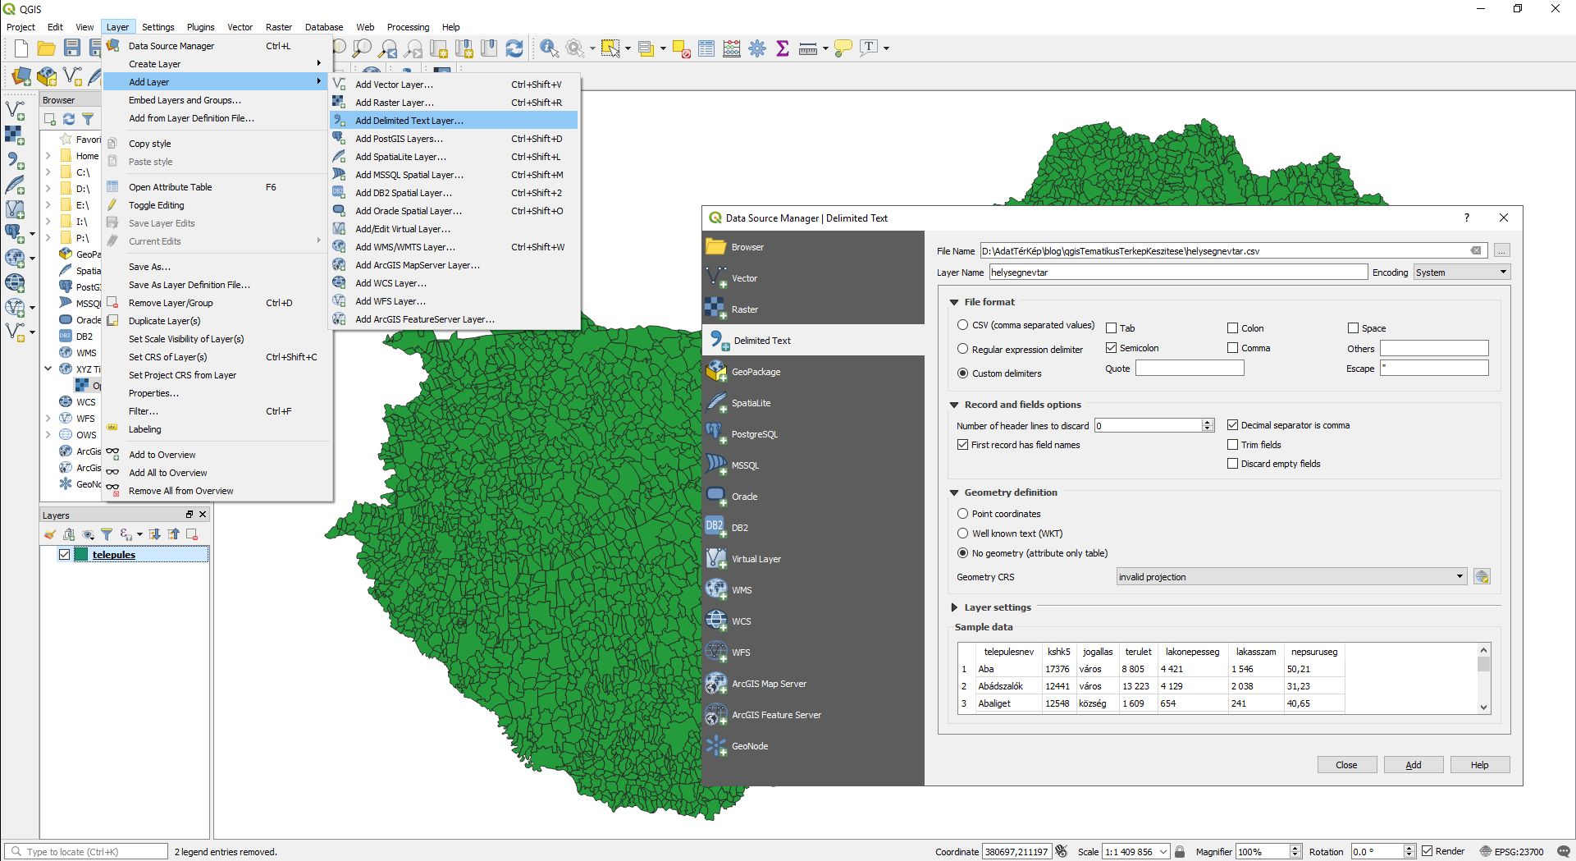This screenshot has width=1576, height=861.
Task: Open Layer Styling brush icon in Layers panel
Action: click(50, 534)
